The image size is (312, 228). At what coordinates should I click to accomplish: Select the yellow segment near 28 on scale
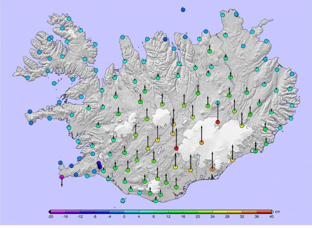click(220, 212)
